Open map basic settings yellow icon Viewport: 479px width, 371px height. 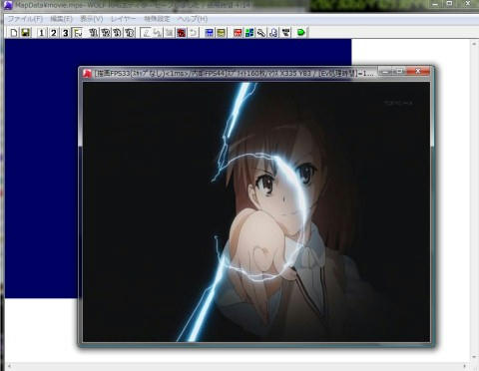tap(222, 33)
